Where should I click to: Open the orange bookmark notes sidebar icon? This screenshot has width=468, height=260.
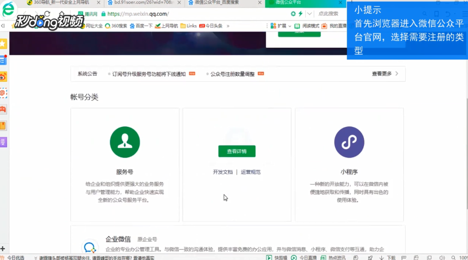[3, 125]
